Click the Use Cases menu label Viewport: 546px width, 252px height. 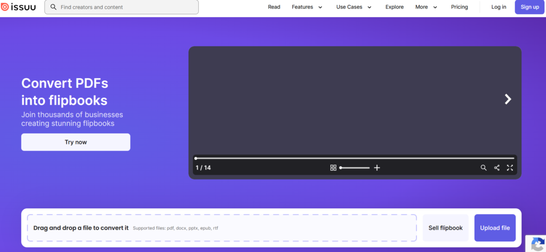point(349,7)
